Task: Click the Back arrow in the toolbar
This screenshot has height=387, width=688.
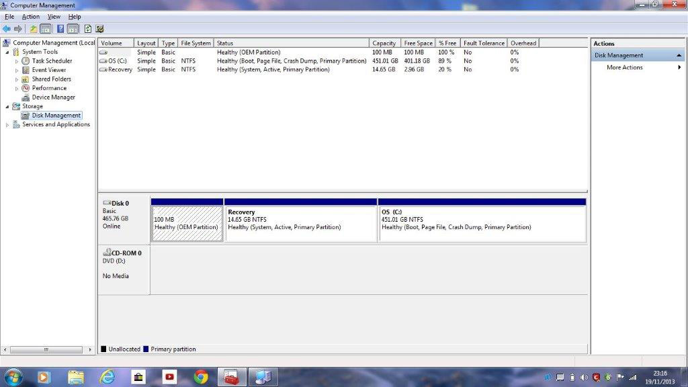Action: 7,29
